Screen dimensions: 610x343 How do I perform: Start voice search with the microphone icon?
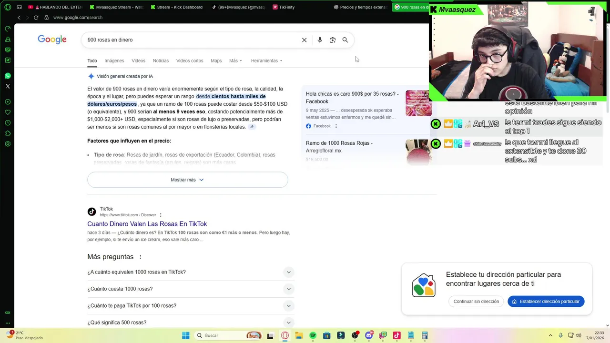click(x=320, y=40)
